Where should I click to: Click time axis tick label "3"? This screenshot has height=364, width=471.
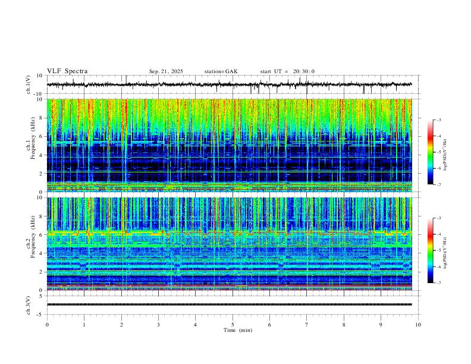[x=158, y=325]
